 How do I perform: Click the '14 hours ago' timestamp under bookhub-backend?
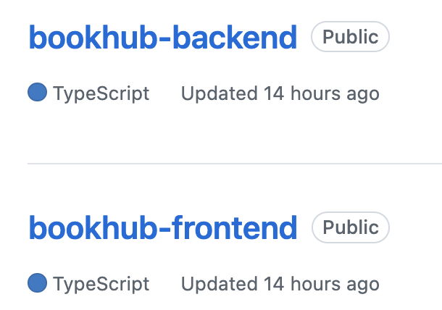point(322,94)
